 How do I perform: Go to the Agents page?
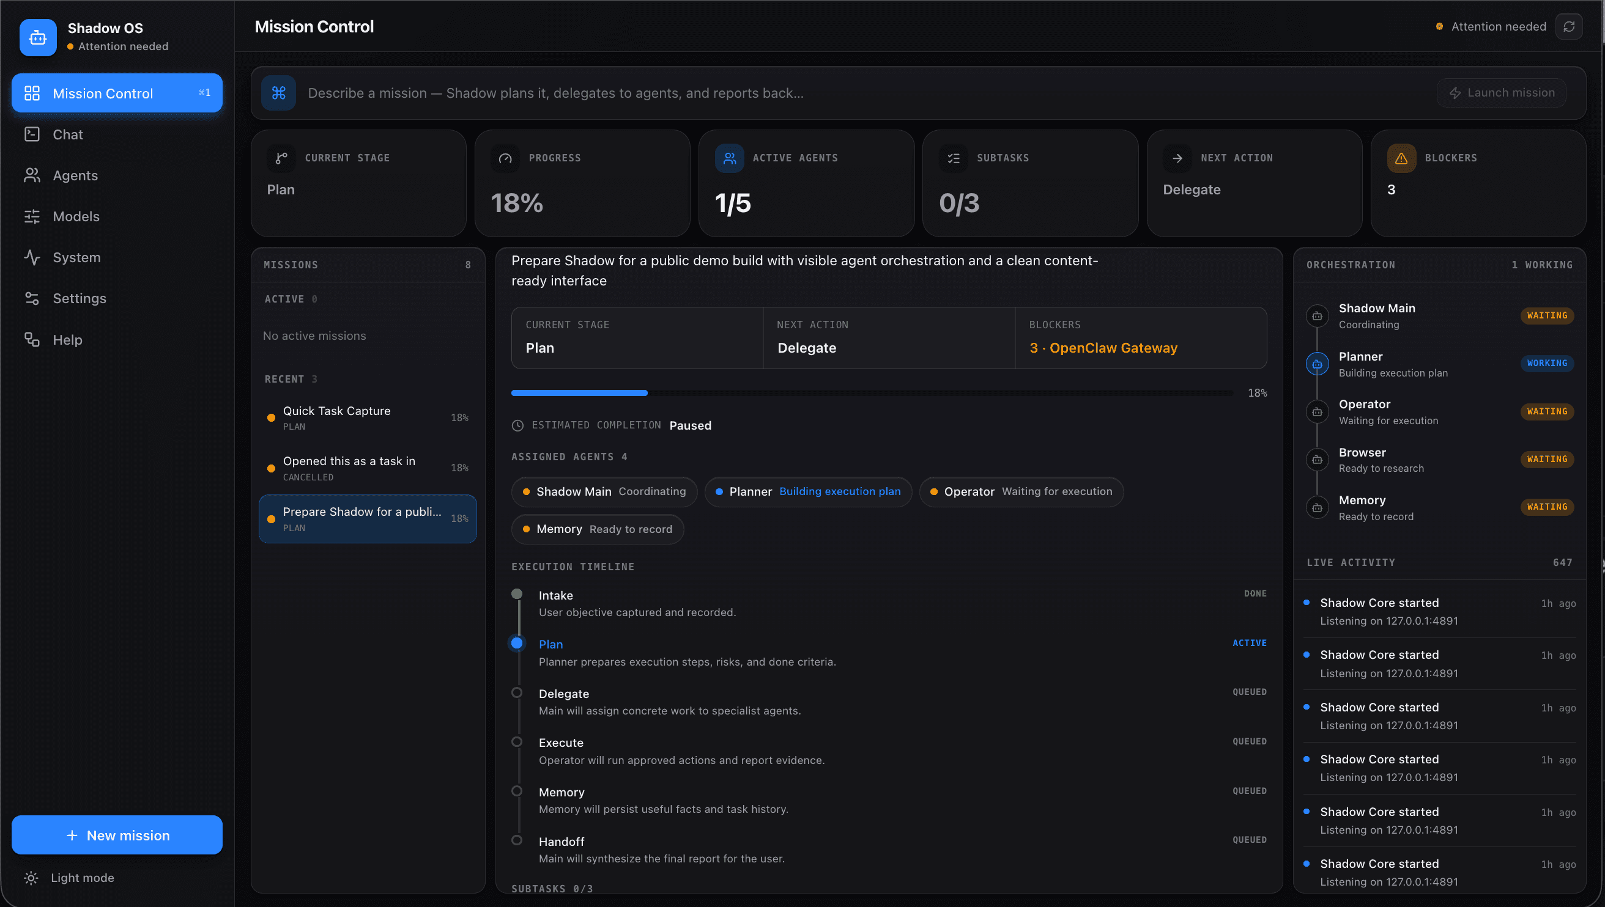point(117,175)
